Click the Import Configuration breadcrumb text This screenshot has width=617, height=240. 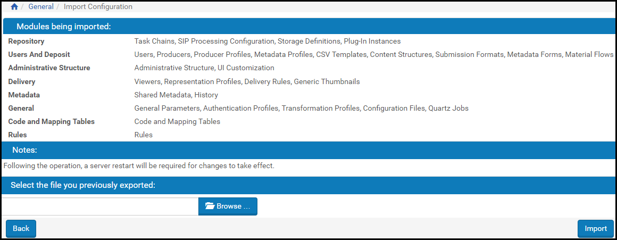[98, 7]
